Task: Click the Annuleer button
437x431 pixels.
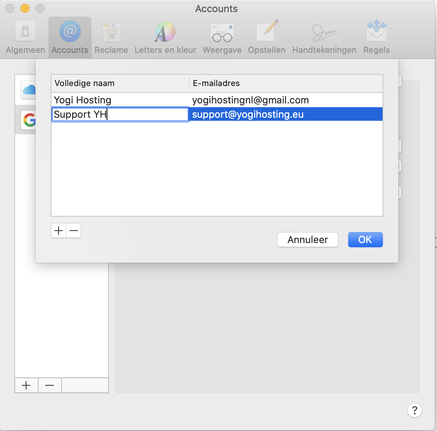Action: (308, 240)
